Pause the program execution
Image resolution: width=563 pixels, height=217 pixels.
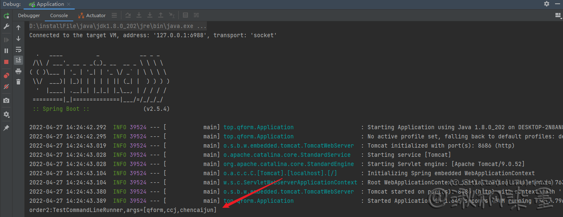(6, 51)
